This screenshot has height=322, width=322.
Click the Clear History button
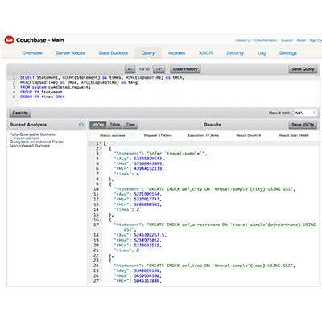point(185,69)
